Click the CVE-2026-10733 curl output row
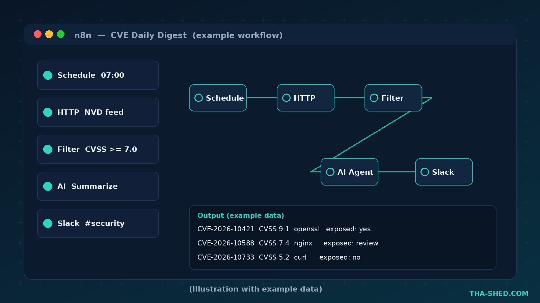The width and height of the screenshot is (540, 303). click(279, 257)
